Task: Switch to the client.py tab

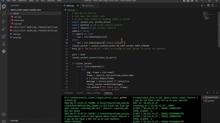Action: coord(70,5)
